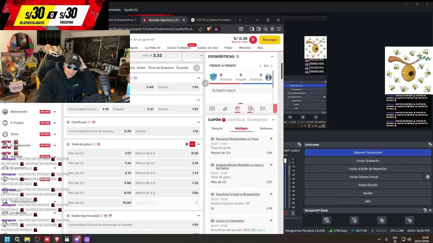Screen dimensions: 433x243
Task: Click the Recargar button
Action: [270, 40]
